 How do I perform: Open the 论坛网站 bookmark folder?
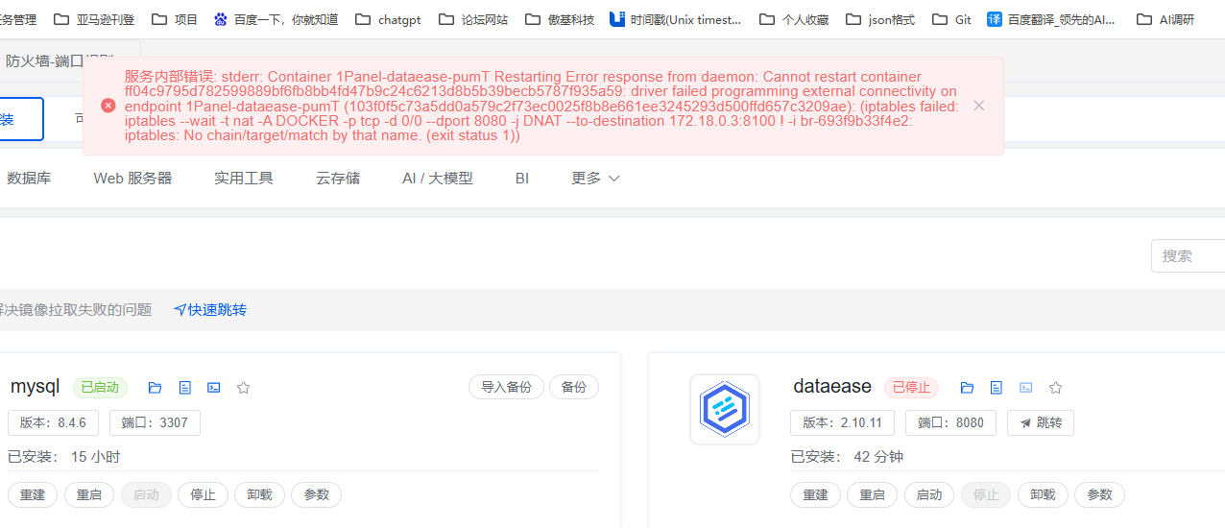pos(473,19)
